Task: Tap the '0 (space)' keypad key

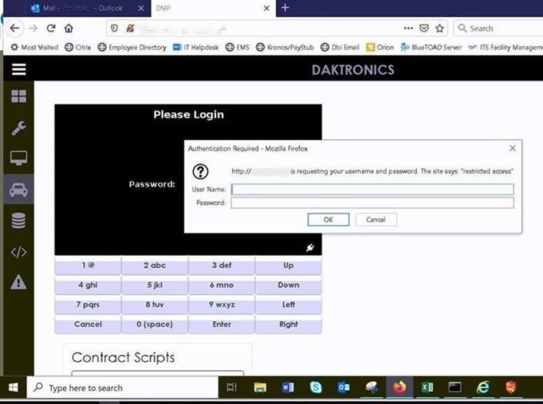Action: coord(155,324)
